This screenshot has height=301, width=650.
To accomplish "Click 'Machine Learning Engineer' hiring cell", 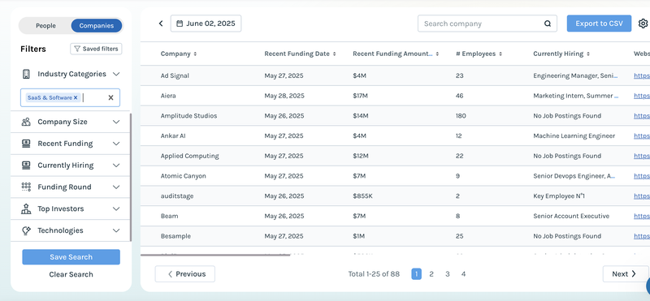I will 574,135.
